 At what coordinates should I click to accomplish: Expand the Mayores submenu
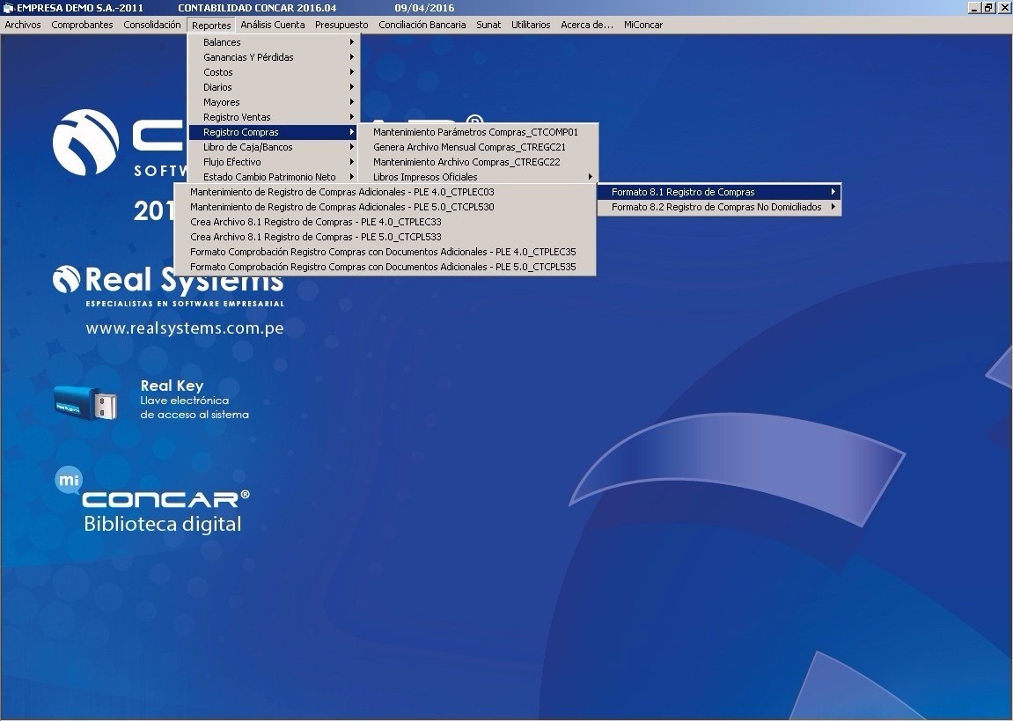[x=274, y=102]
